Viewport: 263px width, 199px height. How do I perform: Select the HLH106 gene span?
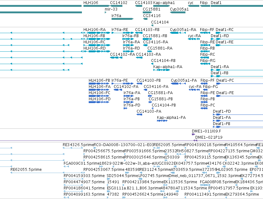point(97,6)
